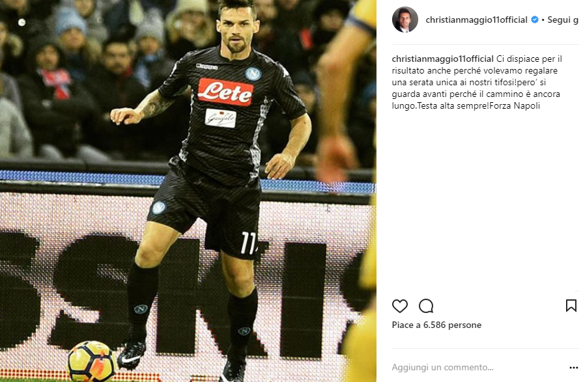Like the post with the heart icon
This screenshot has width=583, height=382.
(x=400, y=306)
